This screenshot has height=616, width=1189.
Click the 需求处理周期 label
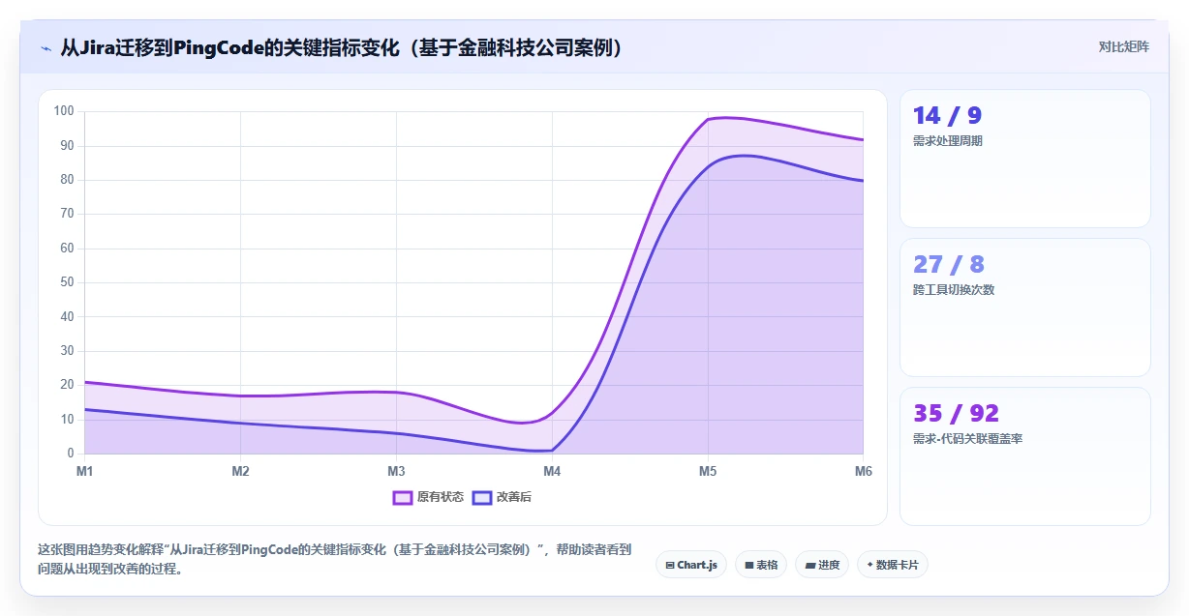pyautogui.click(x=948, y=141)
